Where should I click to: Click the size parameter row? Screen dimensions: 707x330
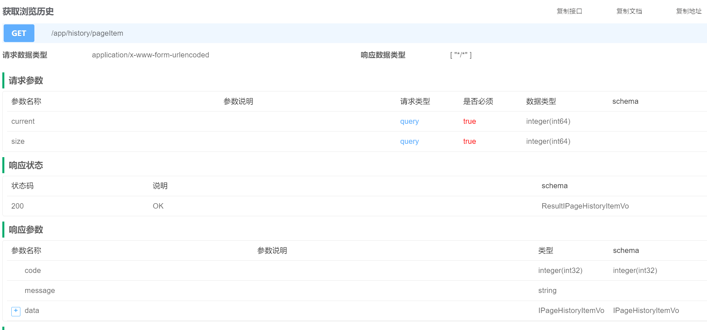(18, 141)
